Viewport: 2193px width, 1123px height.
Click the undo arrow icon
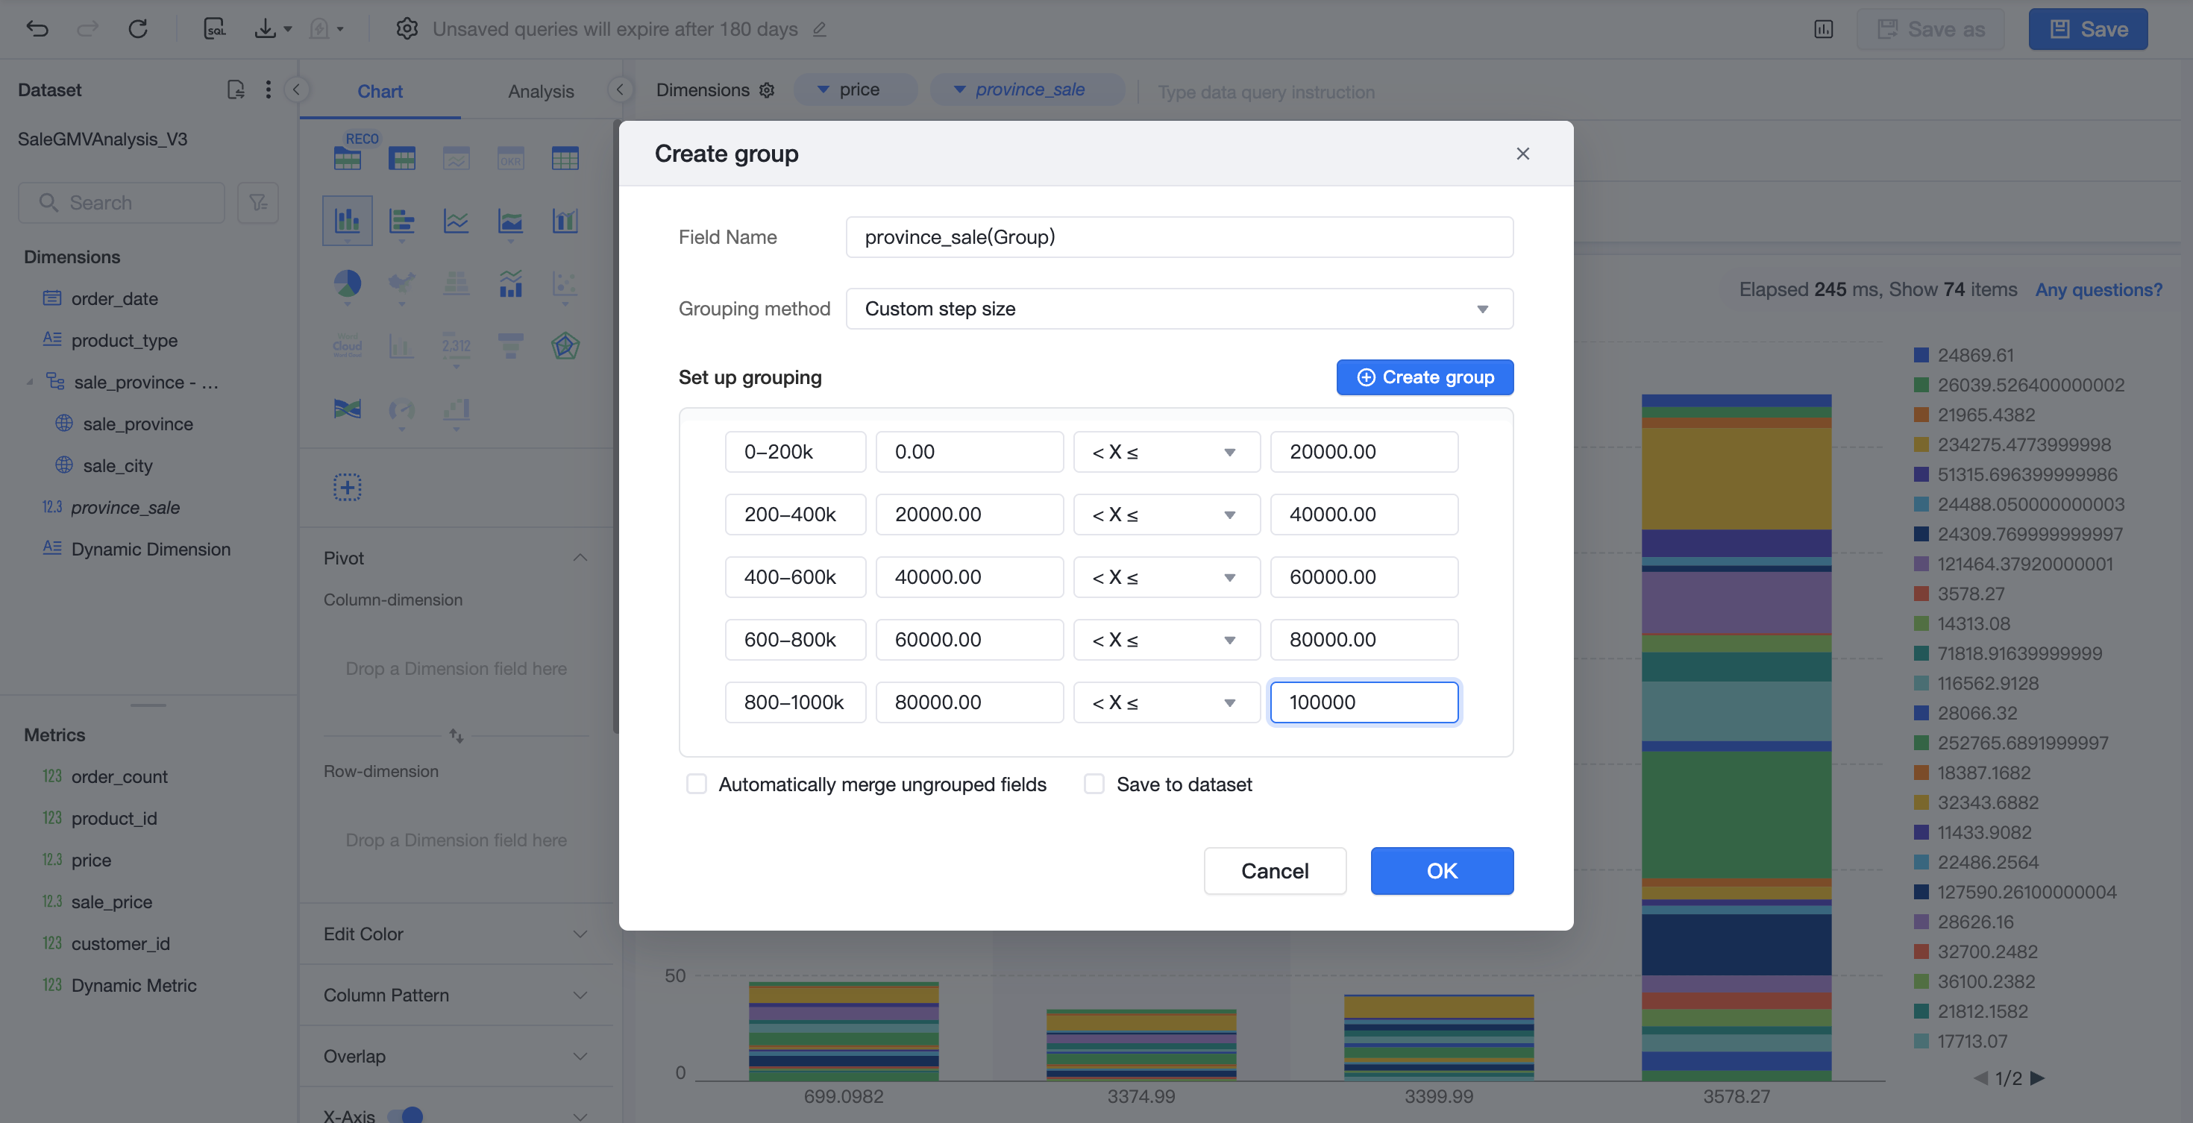(x=37, y=29)
